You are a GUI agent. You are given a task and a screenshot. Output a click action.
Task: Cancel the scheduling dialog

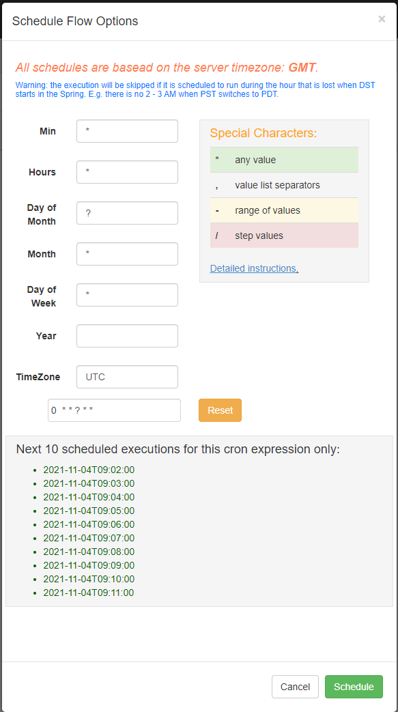click(296, 687)
